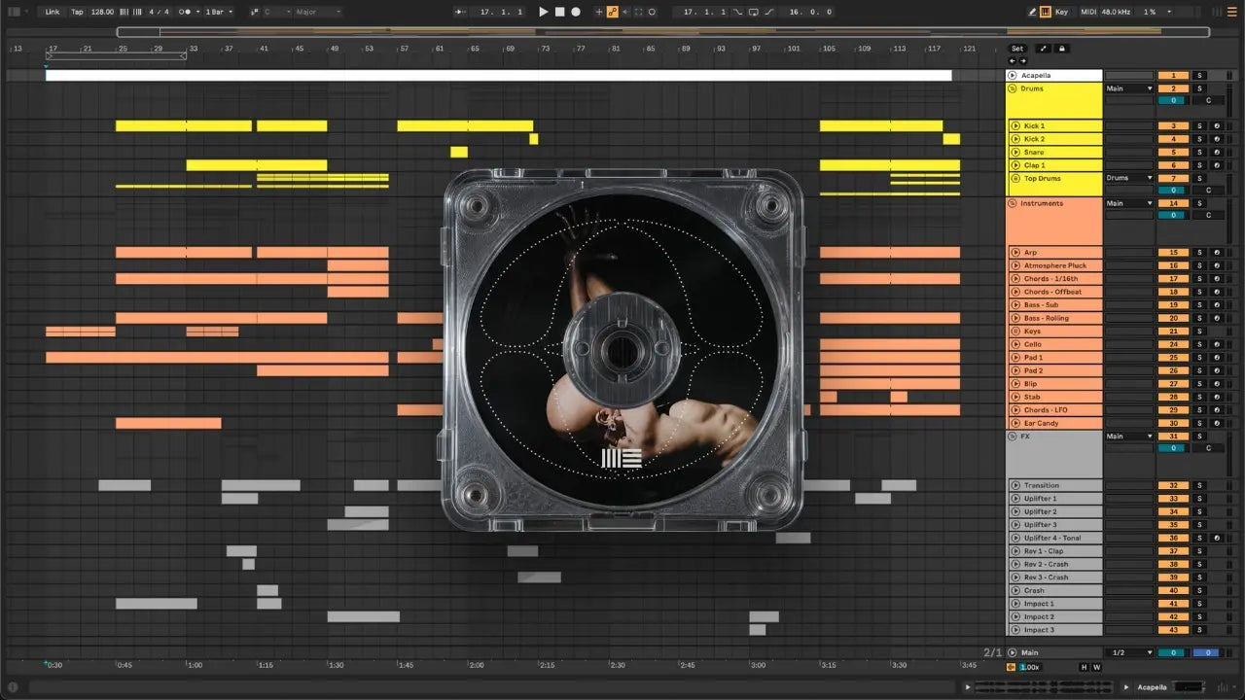Image resolution: width=1245 pixels, height=700 pixels.
Task: Solo the Kick 1 track
Action: click(1199, 126)
